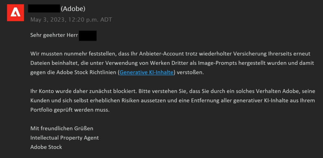Click the redacted sender name

[44, 8]
